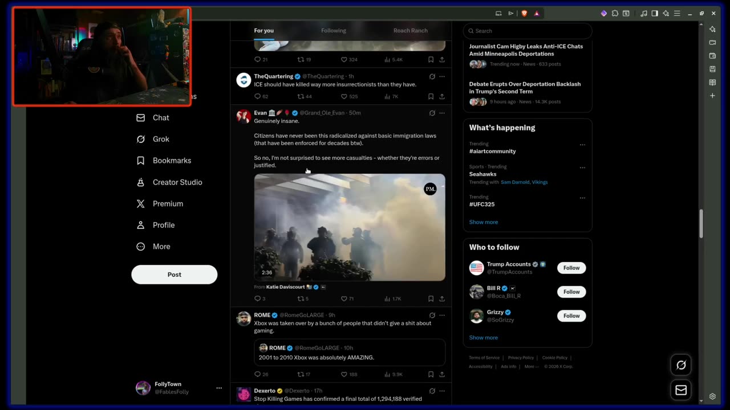
Task: Switch to the For you tab
Action: coord(263,31)
